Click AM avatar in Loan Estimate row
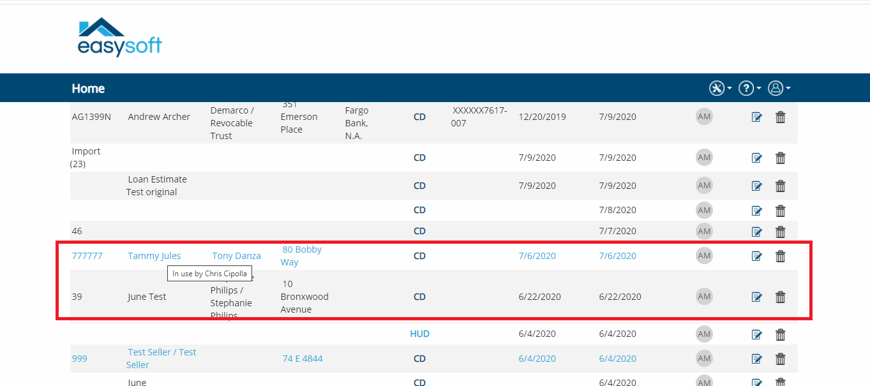 [704, 186]
